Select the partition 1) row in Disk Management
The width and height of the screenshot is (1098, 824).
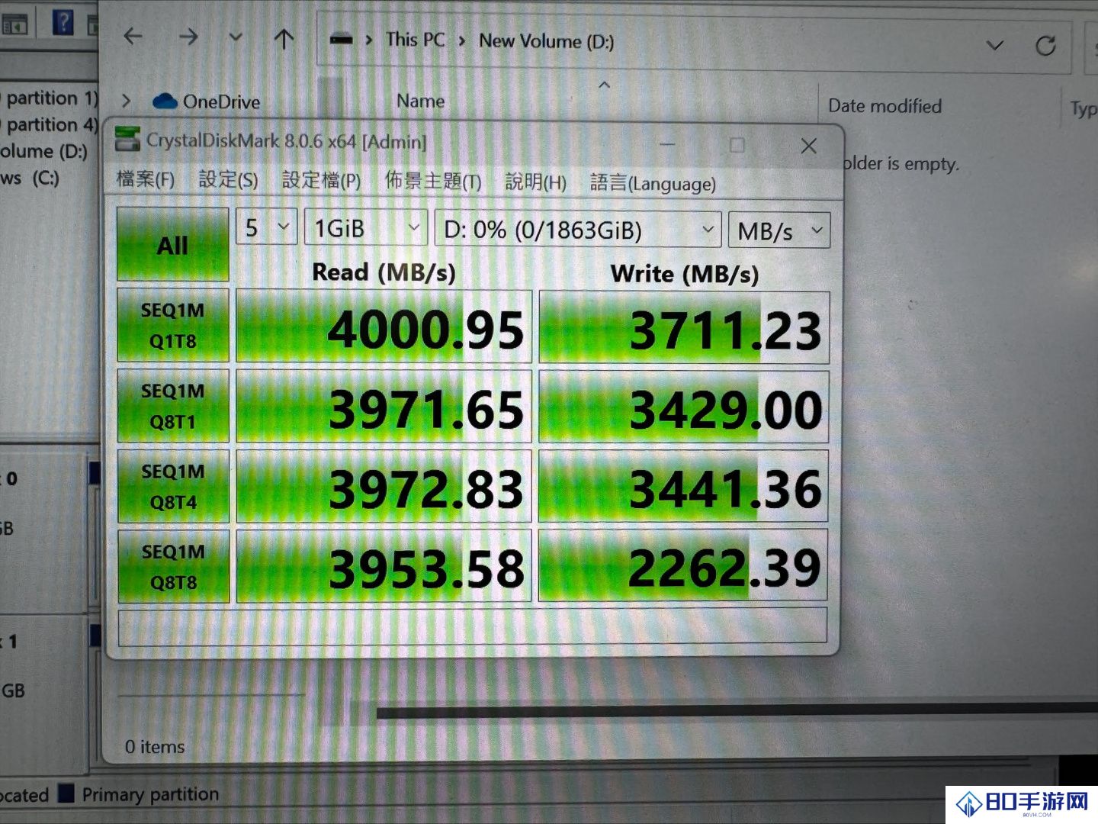(49, 98)
